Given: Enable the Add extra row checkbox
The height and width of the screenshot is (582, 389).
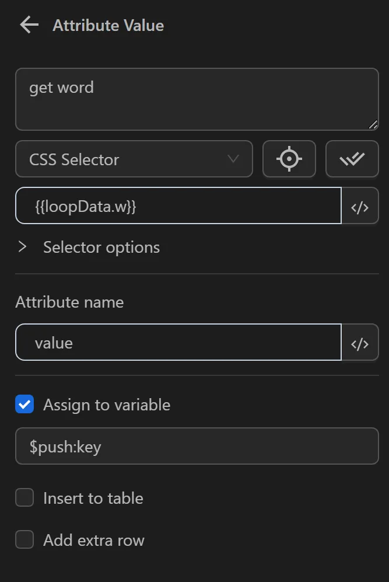Looking at the screenshot, I should pos(24,539).
